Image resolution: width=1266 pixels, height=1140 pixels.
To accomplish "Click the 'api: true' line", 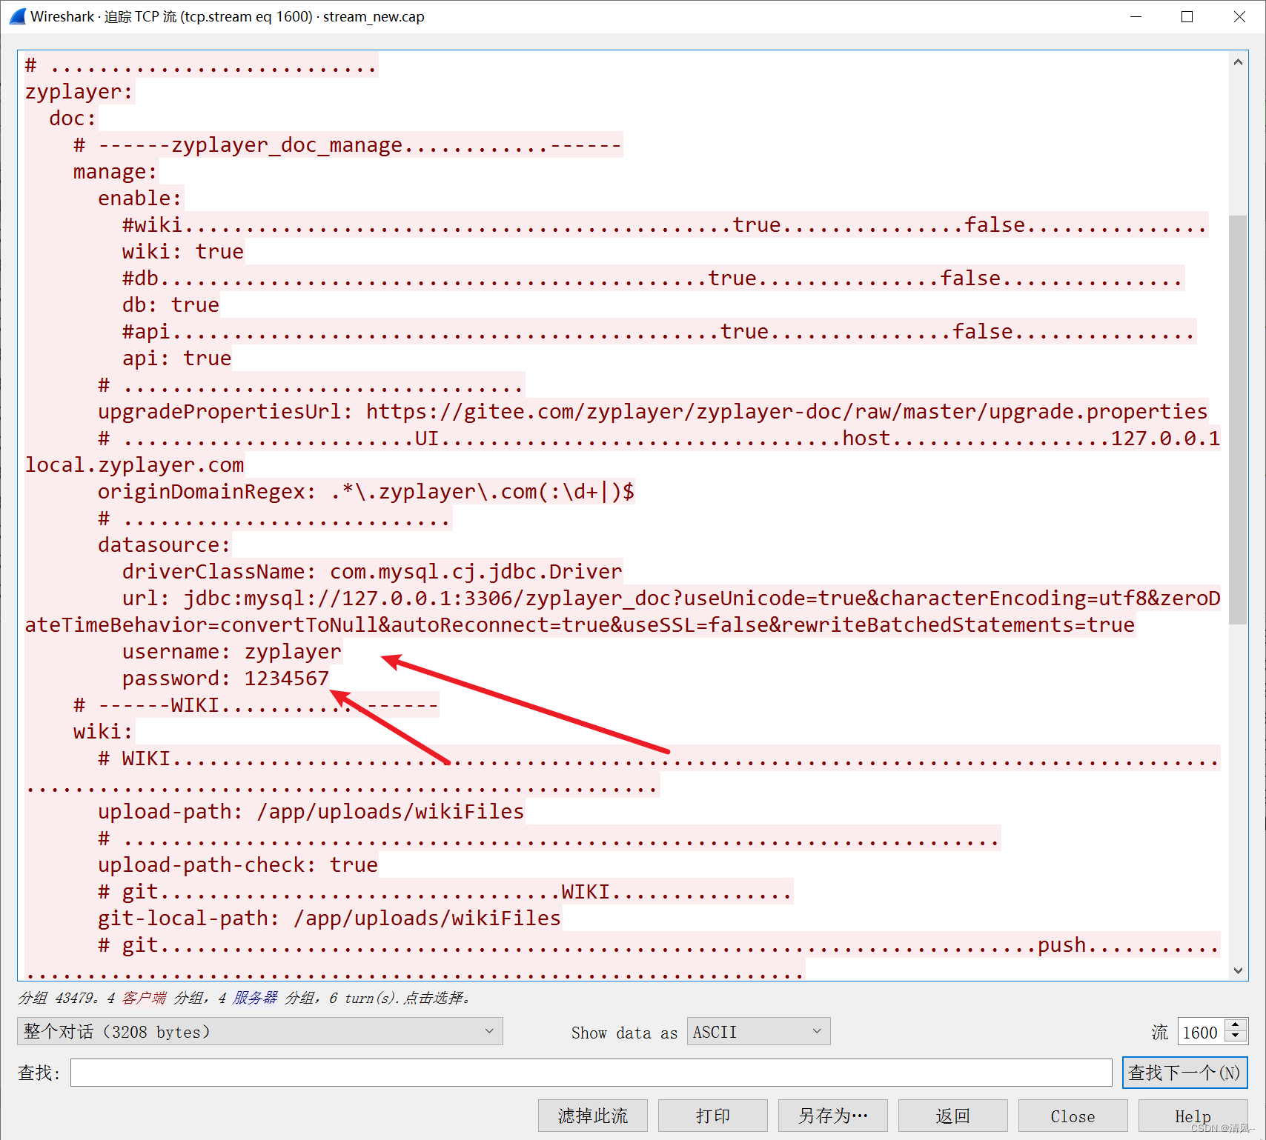I will click(x=176, y=359).
